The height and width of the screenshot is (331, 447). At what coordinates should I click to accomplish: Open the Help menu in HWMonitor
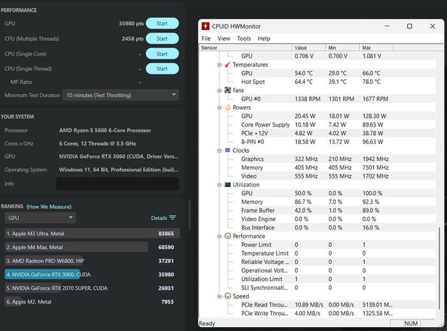click(264, 38)
